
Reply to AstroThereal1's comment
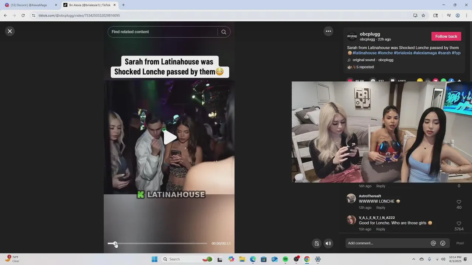[381, 208]
